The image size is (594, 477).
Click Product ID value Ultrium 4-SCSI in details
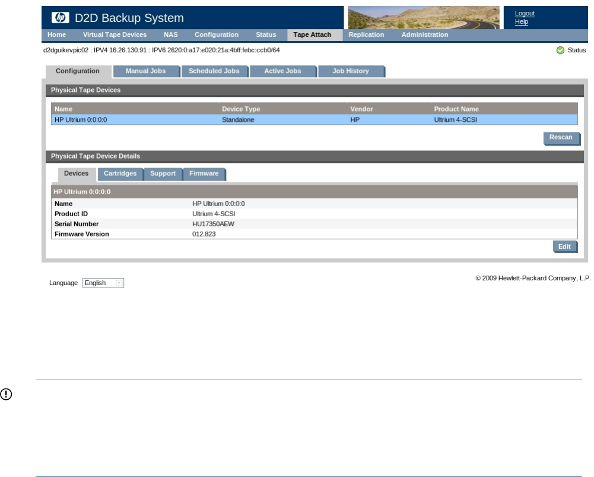pyautogui.click(x=214, y=214)
